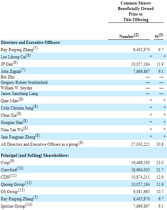Click CDH's share count 10,874,211
167x210 pixels.
140,177
